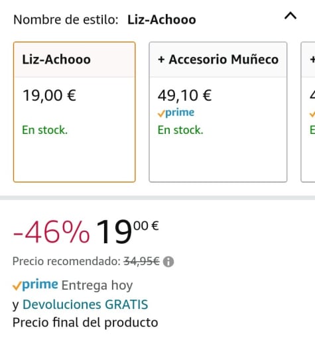This screenshot has height=340, width=315.
Task: Click the + Accesorio Muñeco card title
Action: point(218,60)
